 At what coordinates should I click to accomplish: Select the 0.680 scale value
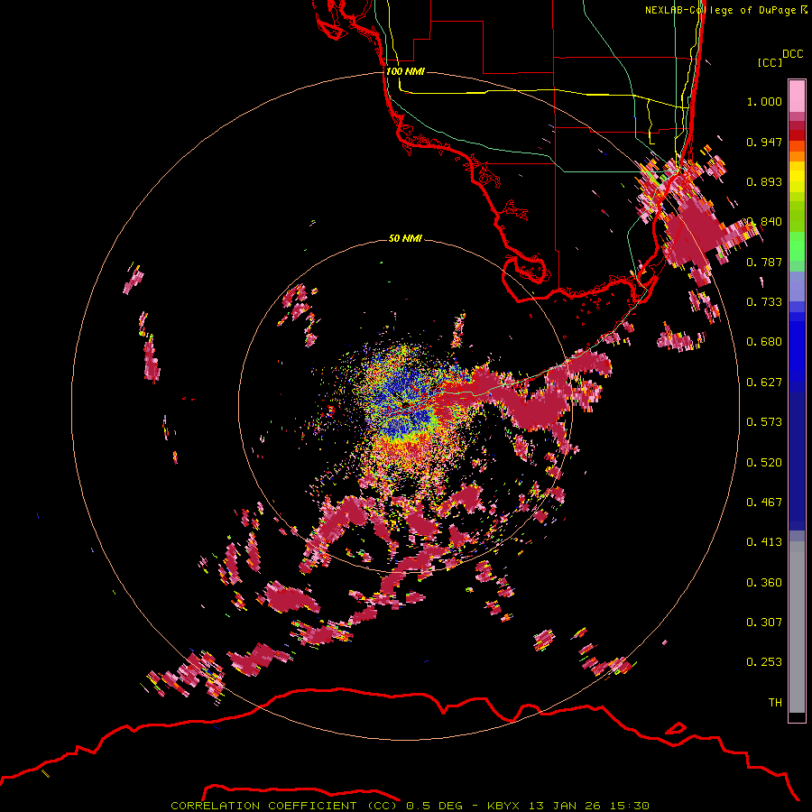pyautogui.click(x=764, y=342)
